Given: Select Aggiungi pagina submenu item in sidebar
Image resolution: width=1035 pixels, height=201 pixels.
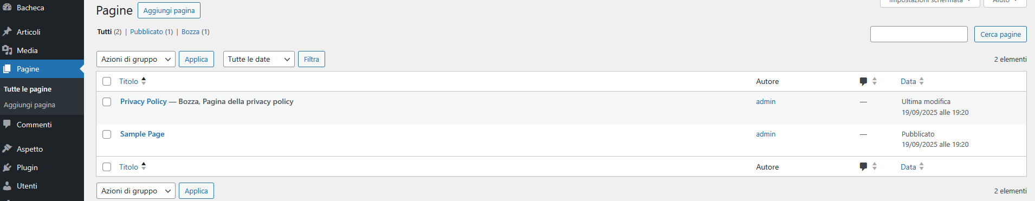Looking at the screenshot, I should click(29, 105).
